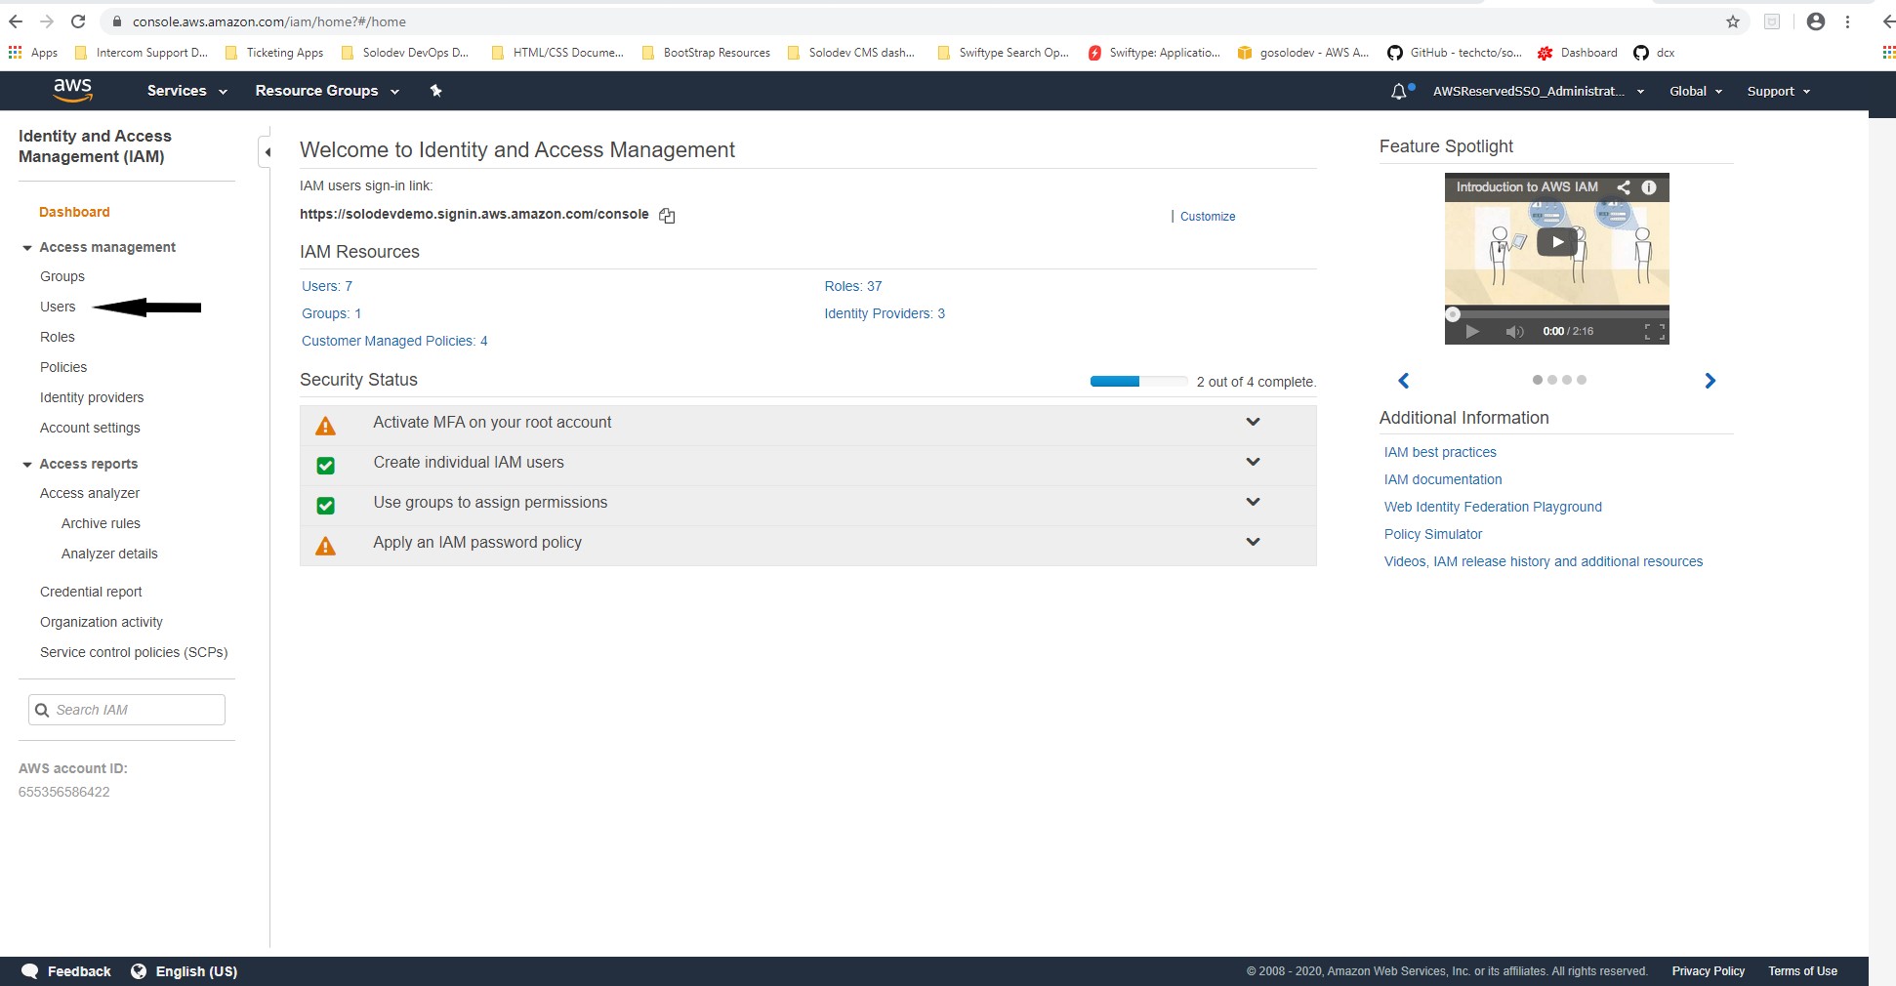Screen dimensions: 1896x986
Task: Open Identity providers in the sidebar
Action: pyautogui.click(x=92, y=397)
